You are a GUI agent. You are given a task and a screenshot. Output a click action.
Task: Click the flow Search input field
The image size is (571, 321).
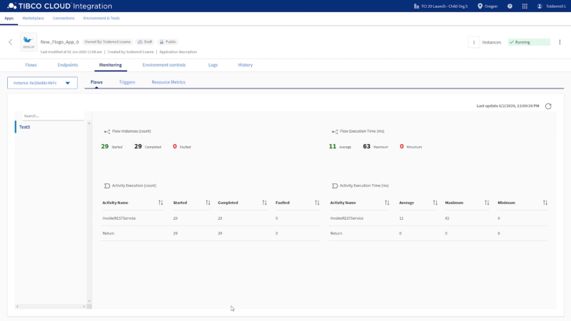(51, 116)
